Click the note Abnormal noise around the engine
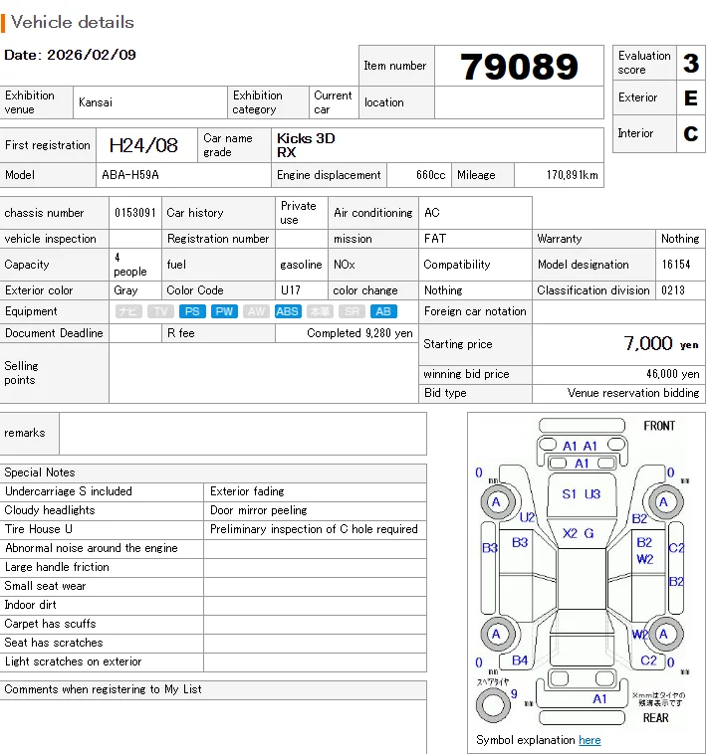Screen dimensions: 708x754 92,548
